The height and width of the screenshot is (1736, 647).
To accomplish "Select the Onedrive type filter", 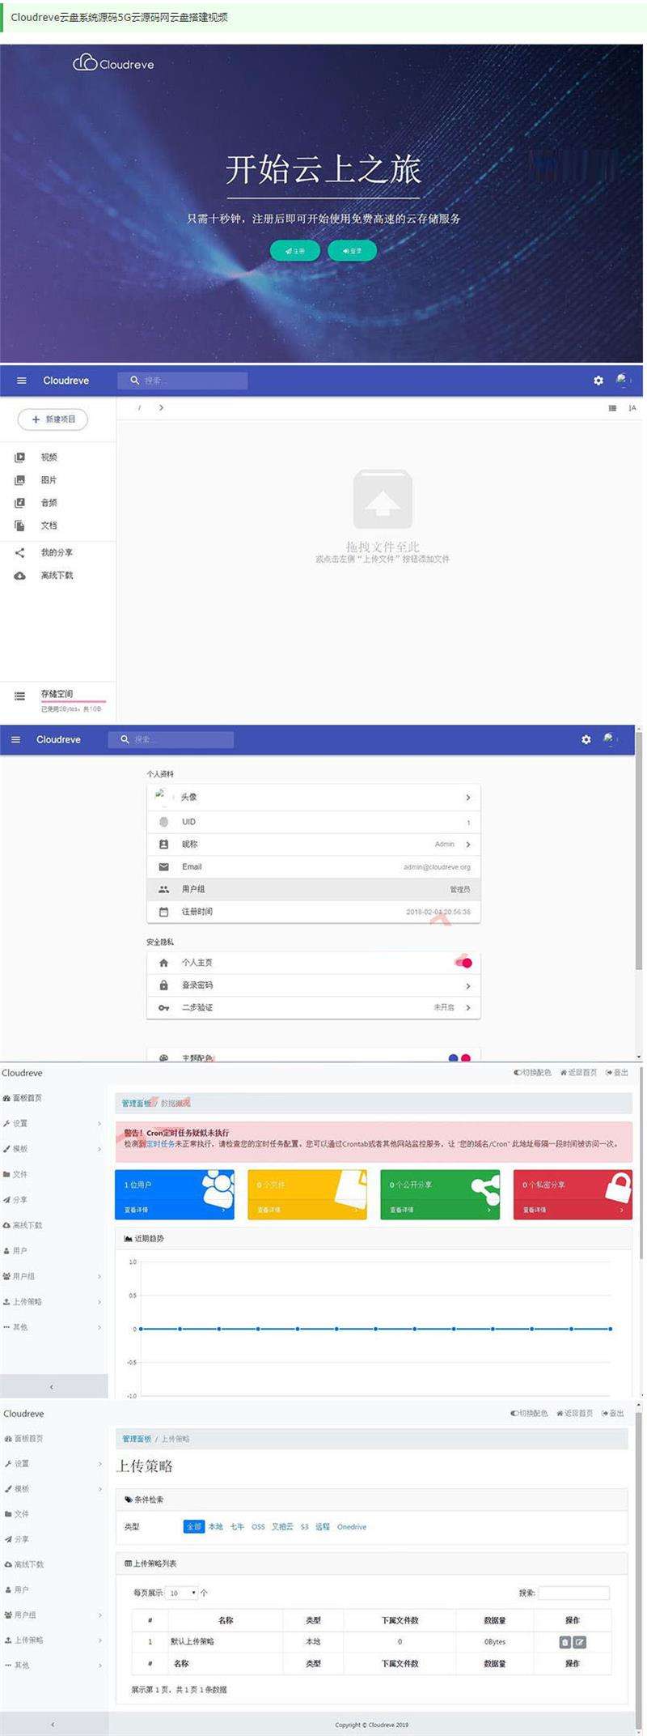I will tap(352, 1527).
